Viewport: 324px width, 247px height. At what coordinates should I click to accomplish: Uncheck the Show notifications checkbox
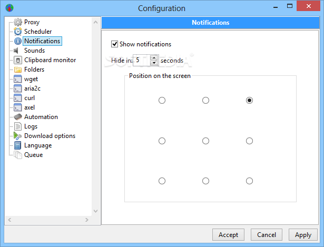click(114, 44)
